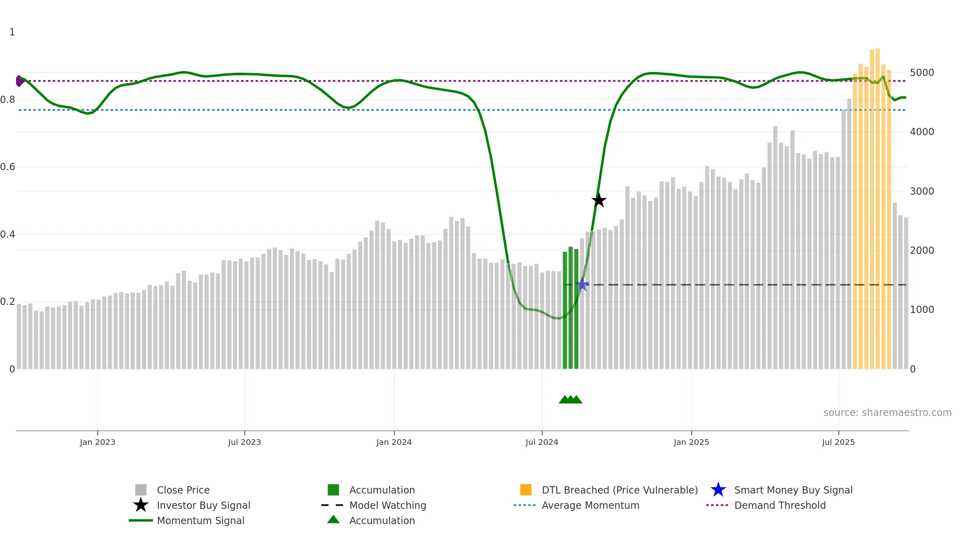Viewport: 966px width, 543px height.
Task: Click the green Accumulation square swatch
Action: click(x=333, y=490)
